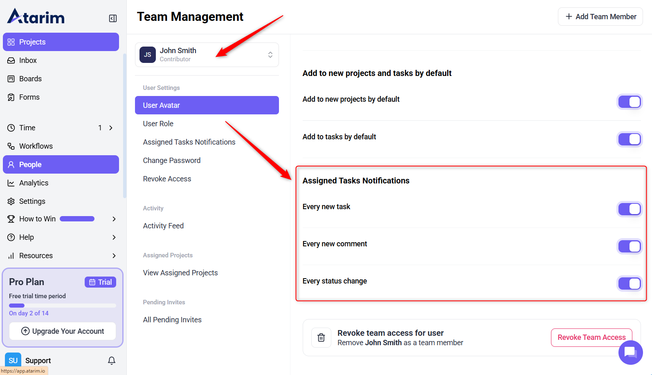Go to Workflows in the sidebar
This screenshot has height=375, width=652.
36,146
